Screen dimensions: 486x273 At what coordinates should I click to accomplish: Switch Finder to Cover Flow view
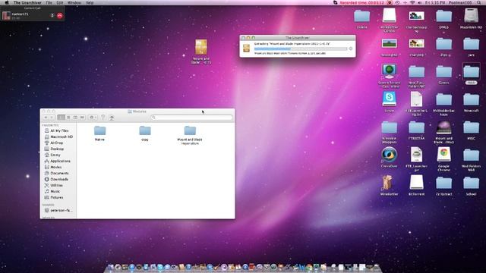82,118
